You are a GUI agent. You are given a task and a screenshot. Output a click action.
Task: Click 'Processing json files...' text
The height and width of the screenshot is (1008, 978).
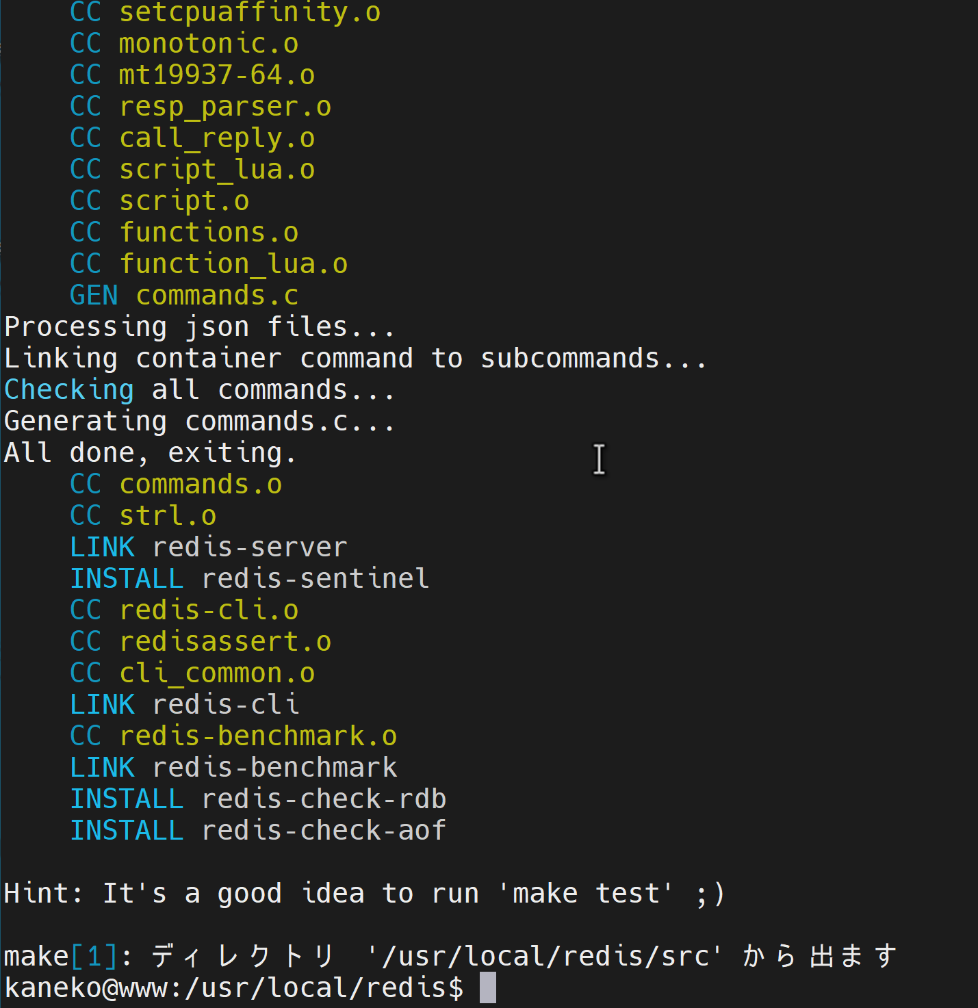[x=200, y=326]
